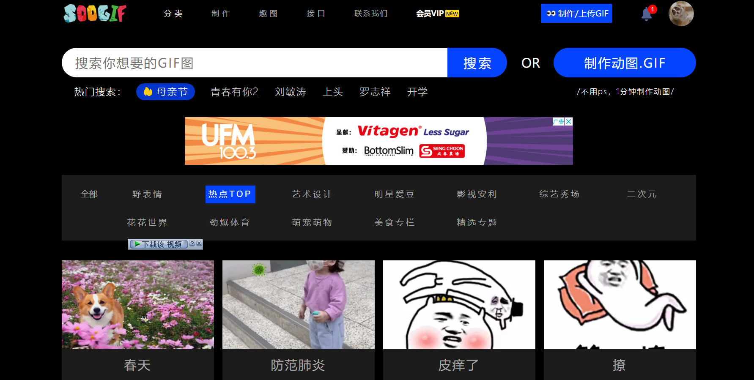Image resolution: width=754 pixels, height=380 pixels.
Task: Switch to the 劲爆体育 category tab
Action: click(230, 222)
